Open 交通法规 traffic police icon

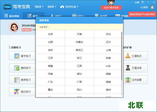[x=128, y=68]
